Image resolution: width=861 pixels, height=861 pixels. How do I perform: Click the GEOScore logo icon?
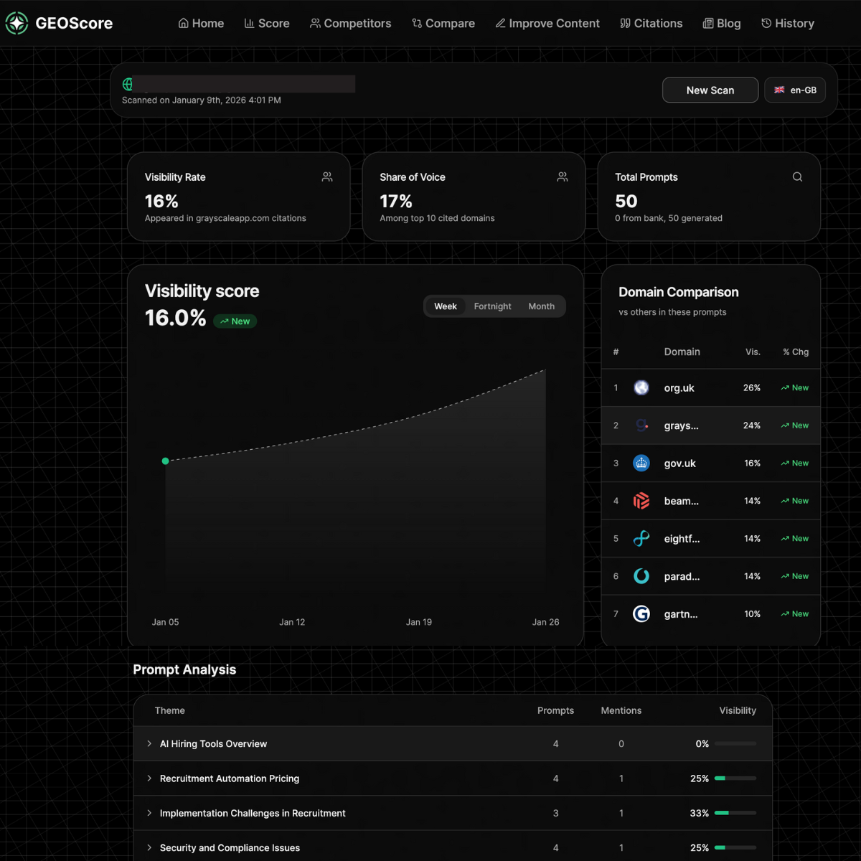pyautogui.click(x=15, y=22)
